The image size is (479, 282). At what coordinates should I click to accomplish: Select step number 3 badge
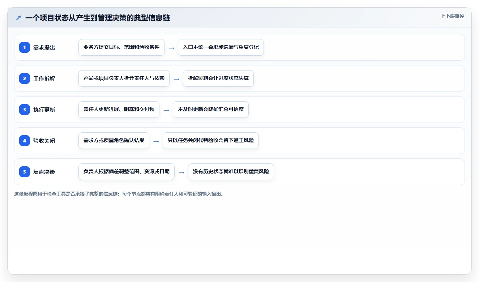pos(25,110)
